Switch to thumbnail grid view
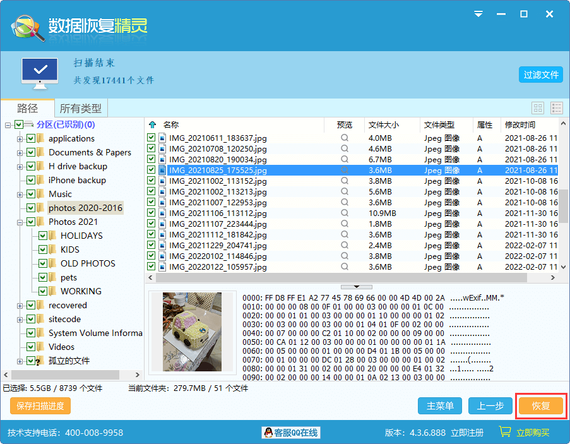The image size is (570, 444). 538,107
